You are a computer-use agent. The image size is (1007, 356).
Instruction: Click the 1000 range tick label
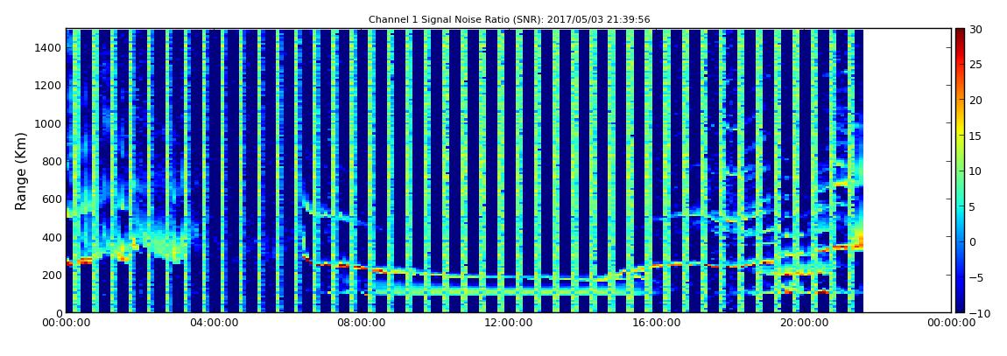pos(49,123)
